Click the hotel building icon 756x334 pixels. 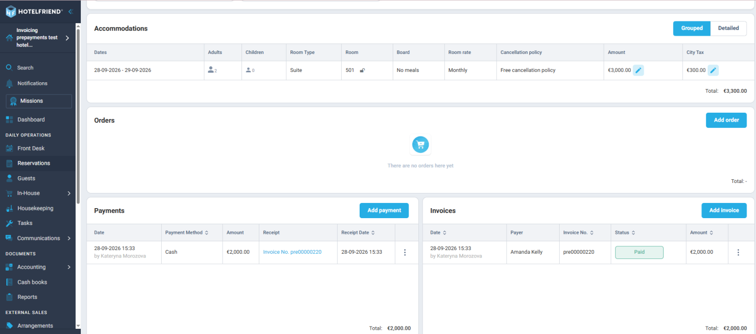coord(9,38)
